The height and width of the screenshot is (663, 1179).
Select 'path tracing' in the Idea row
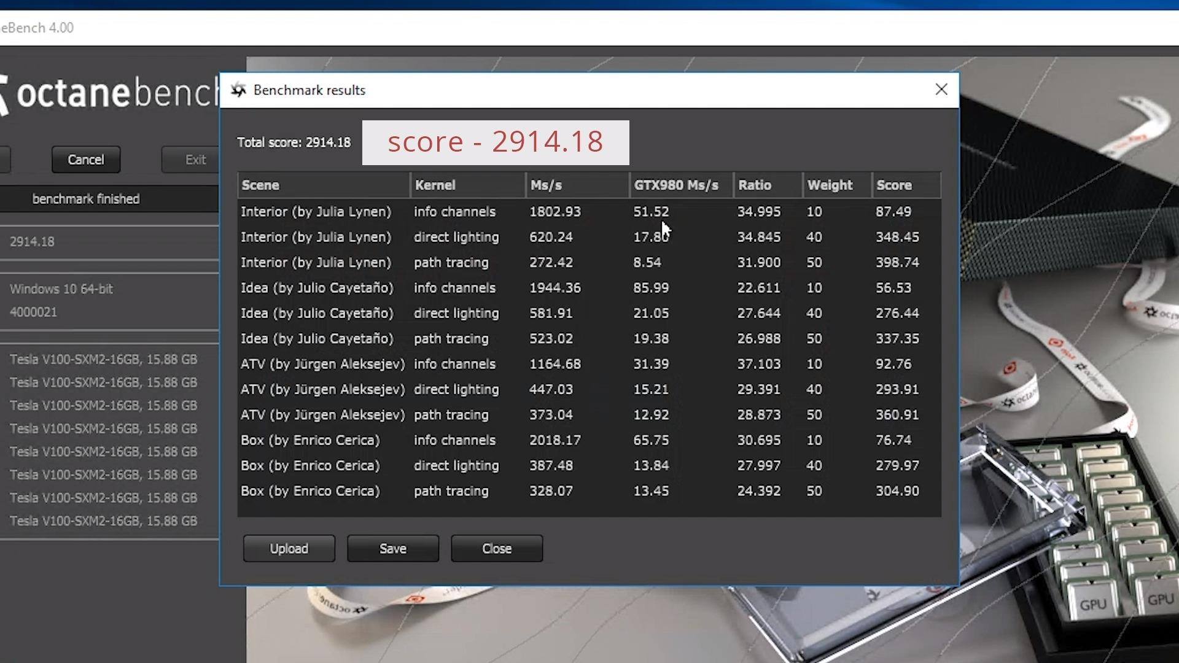click(451, 339)
